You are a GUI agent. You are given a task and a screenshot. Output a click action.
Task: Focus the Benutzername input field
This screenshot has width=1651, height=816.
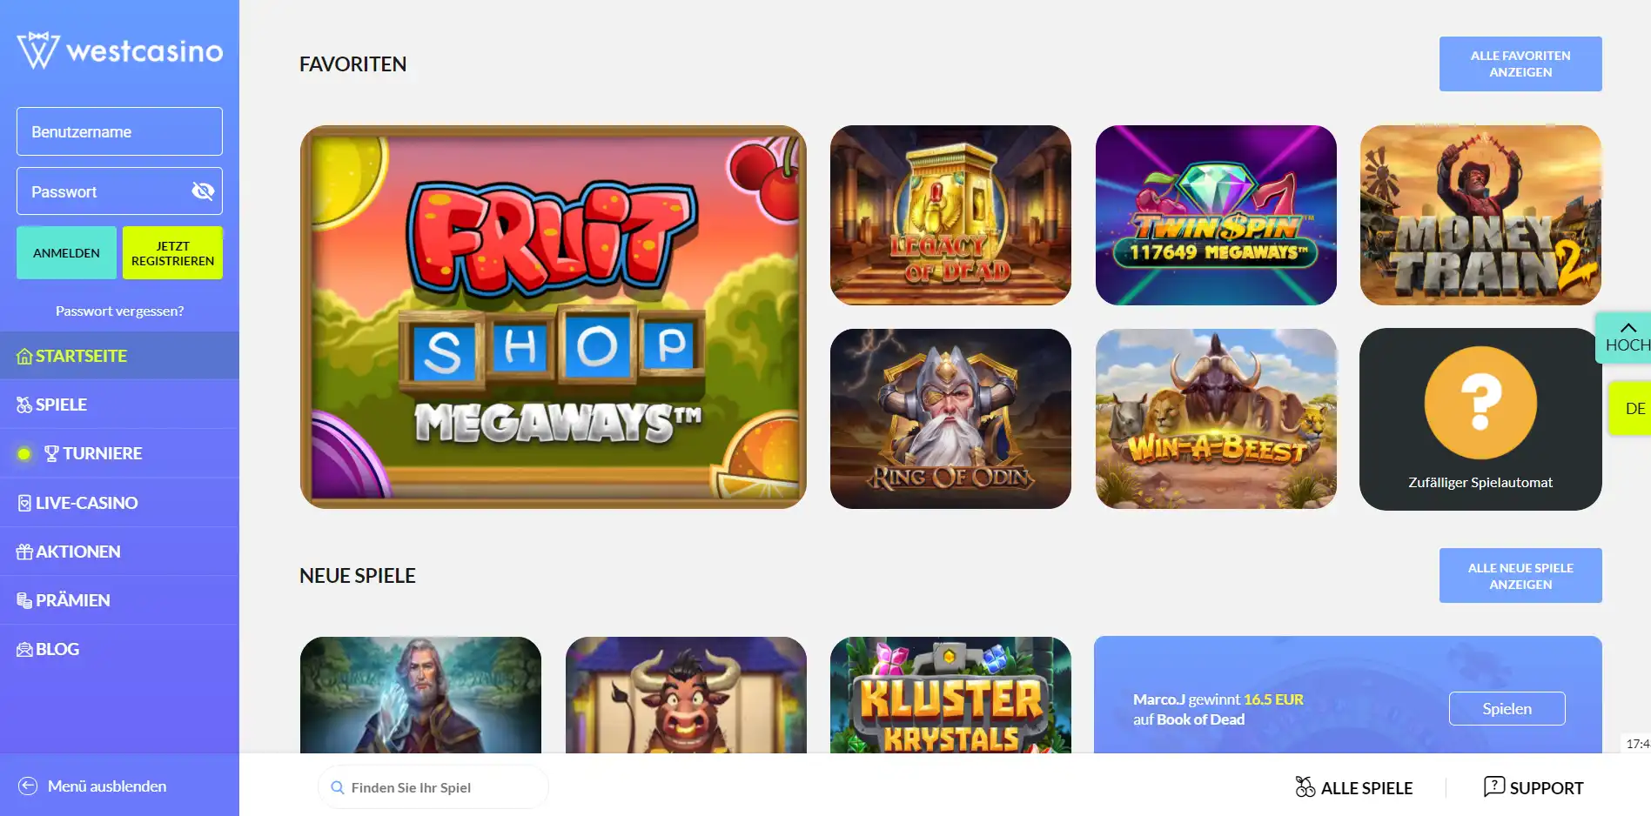point(119,131)
